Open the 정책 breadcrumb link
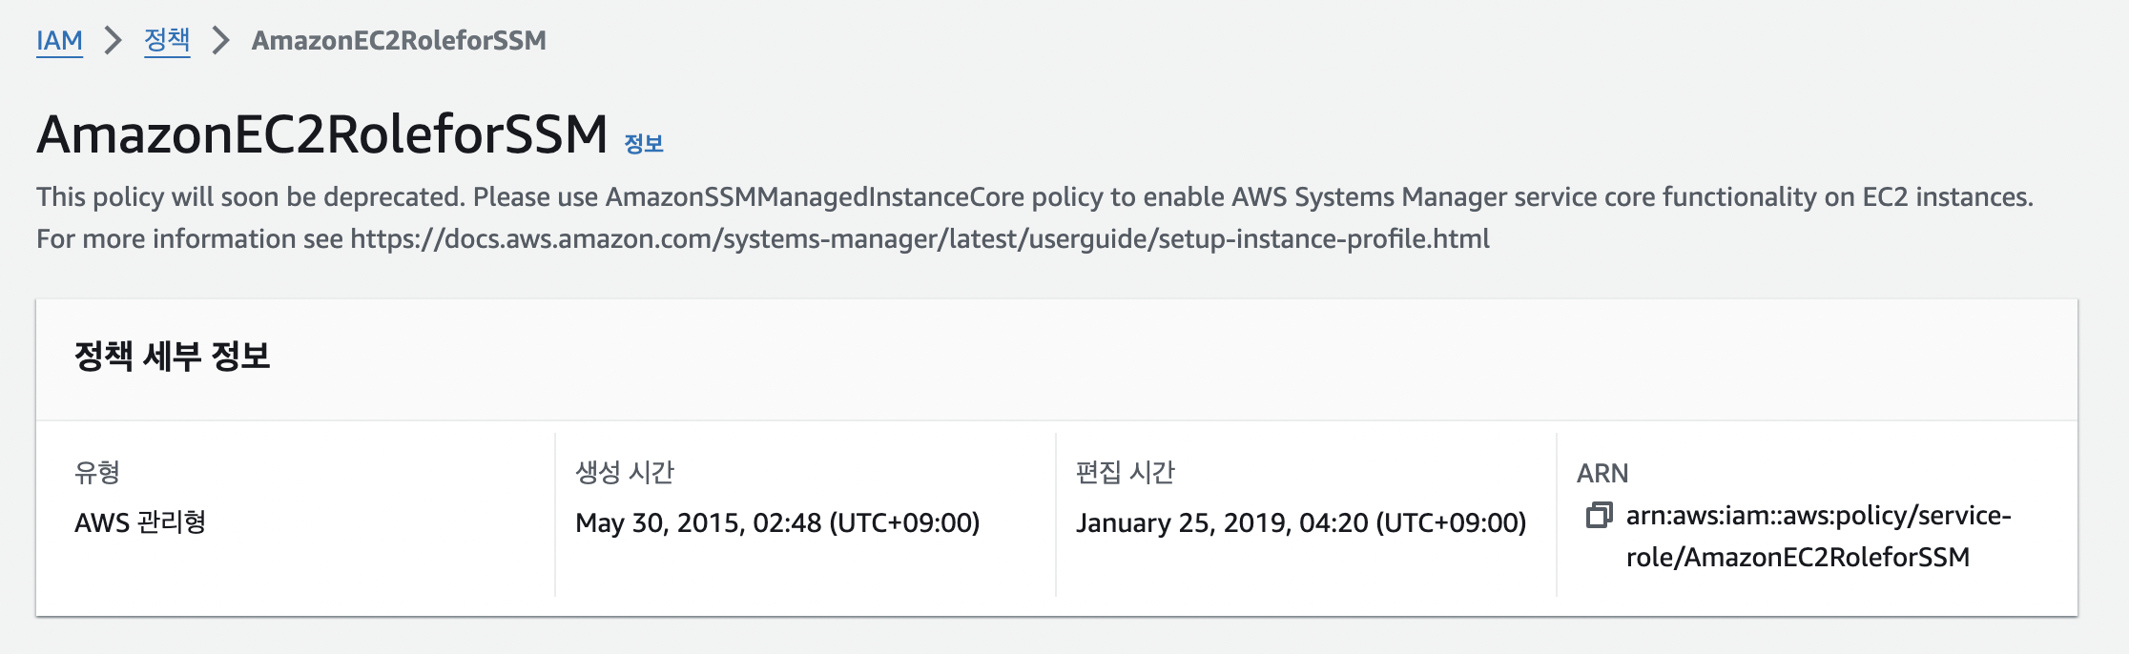2129x654 pixels. coord(167,40)
